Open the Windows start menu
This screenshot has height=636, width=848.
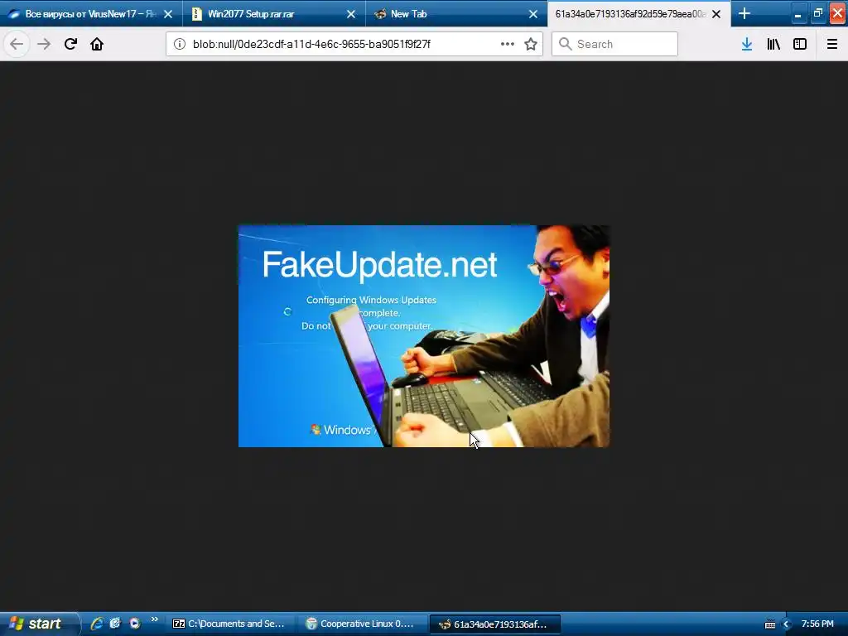pyautogui.click(x=38, y=624)
